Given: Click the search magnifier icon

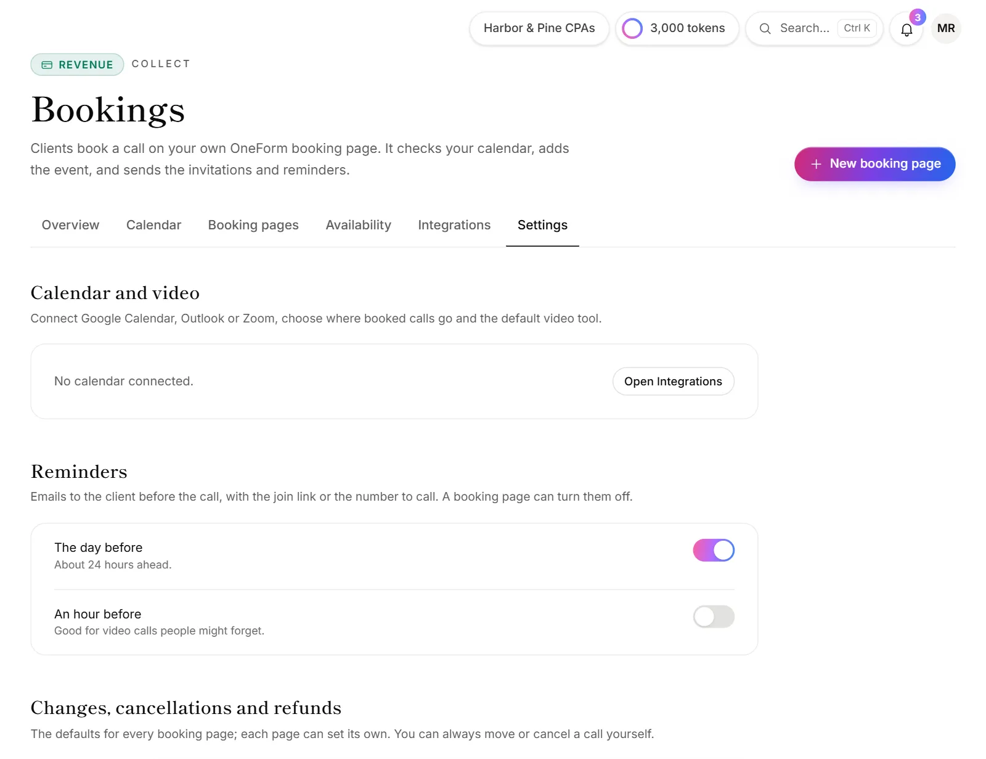Looking at the screenshot, I should pos(765,28).
